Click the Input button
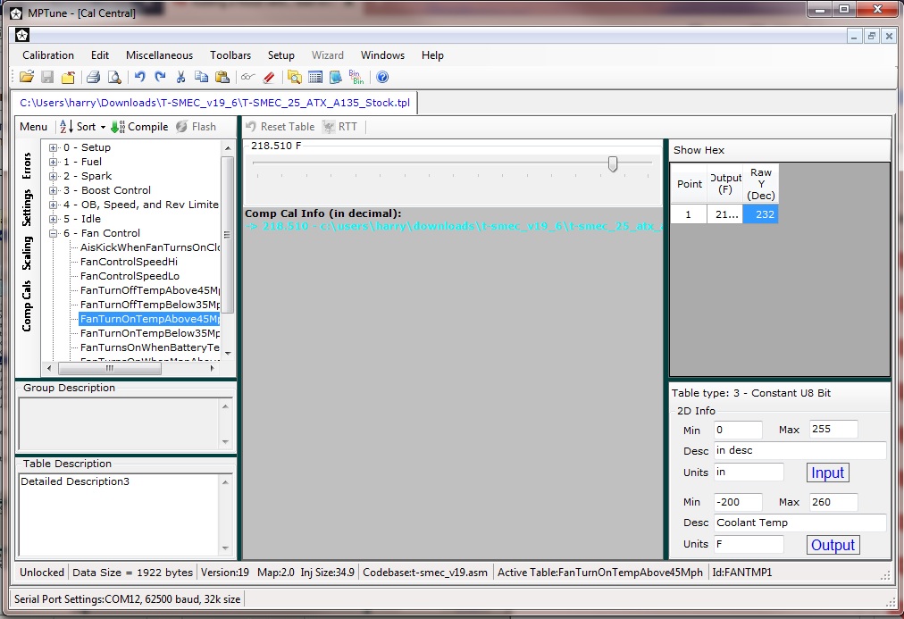The height and width of the screenshot is (619, 904). (x=827, y=473)
